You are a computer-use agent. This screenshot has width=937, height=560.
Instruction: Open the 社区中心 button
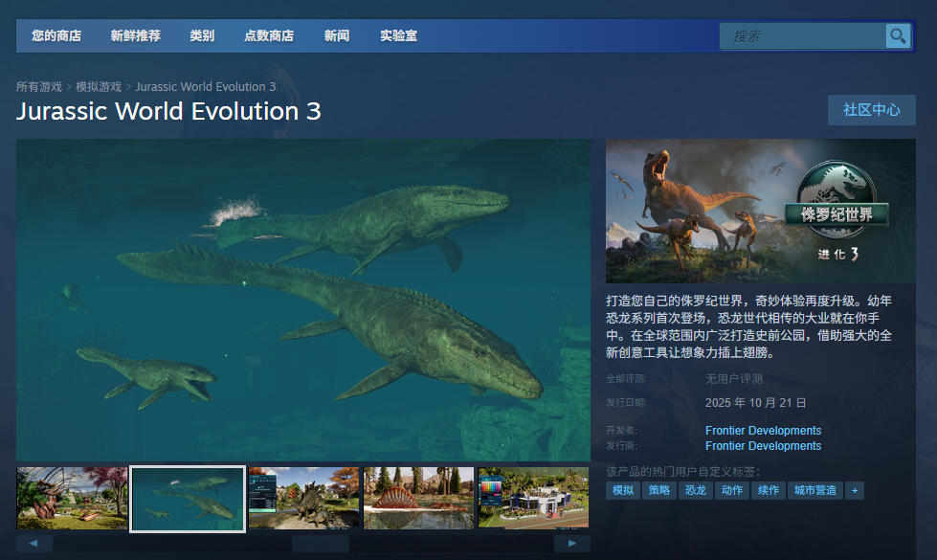pos(871,110)
